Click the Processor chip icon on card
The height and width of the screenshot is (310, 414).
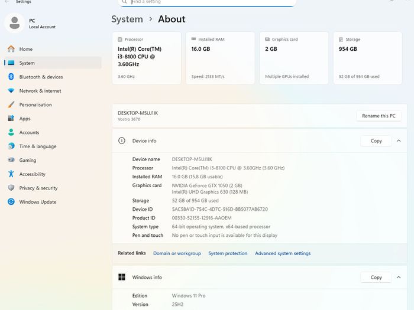[x=120, y=40]
